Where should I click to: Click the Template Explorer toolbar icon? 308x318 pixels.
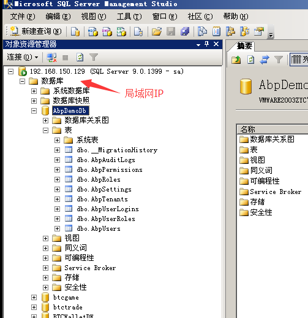point(245,31)
